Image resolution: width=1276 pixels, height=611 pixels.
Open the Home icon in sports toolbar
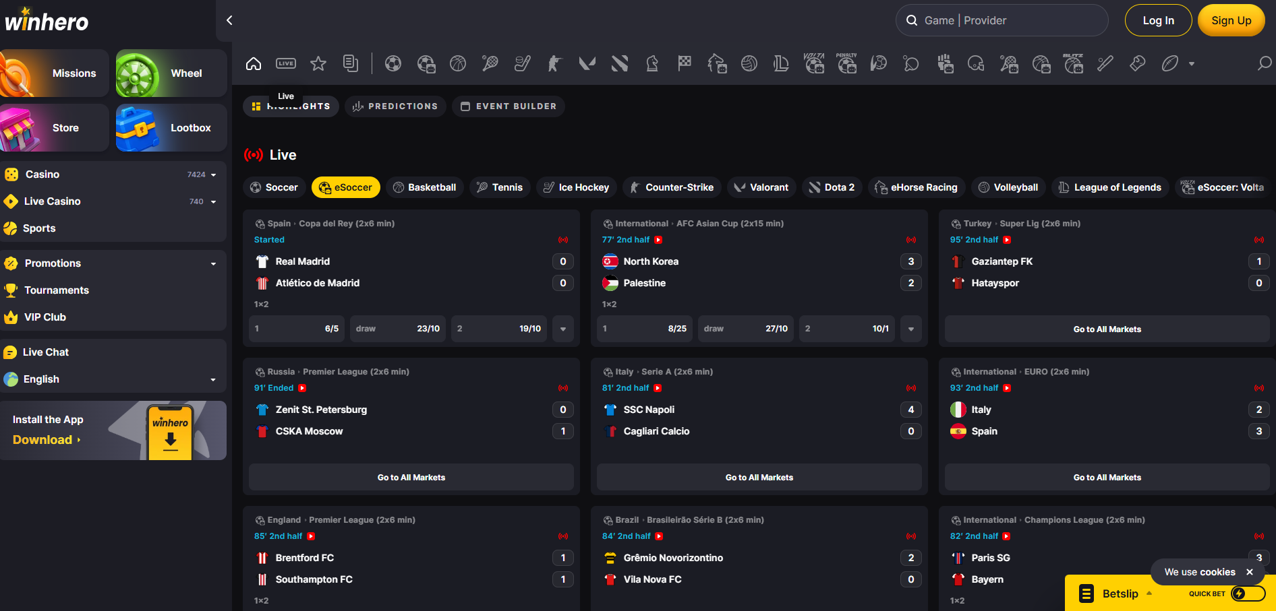[x=254, y=64]
